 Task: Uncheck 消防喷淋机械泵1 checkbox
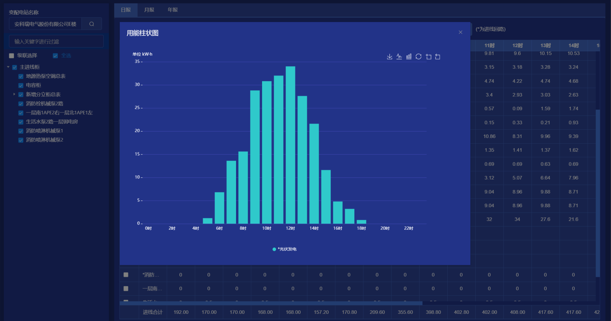[21, 131]
